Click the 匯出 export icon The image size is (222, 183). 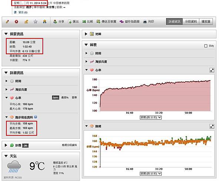click(70, 22)
